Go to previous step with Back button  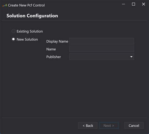pos(88,126)
